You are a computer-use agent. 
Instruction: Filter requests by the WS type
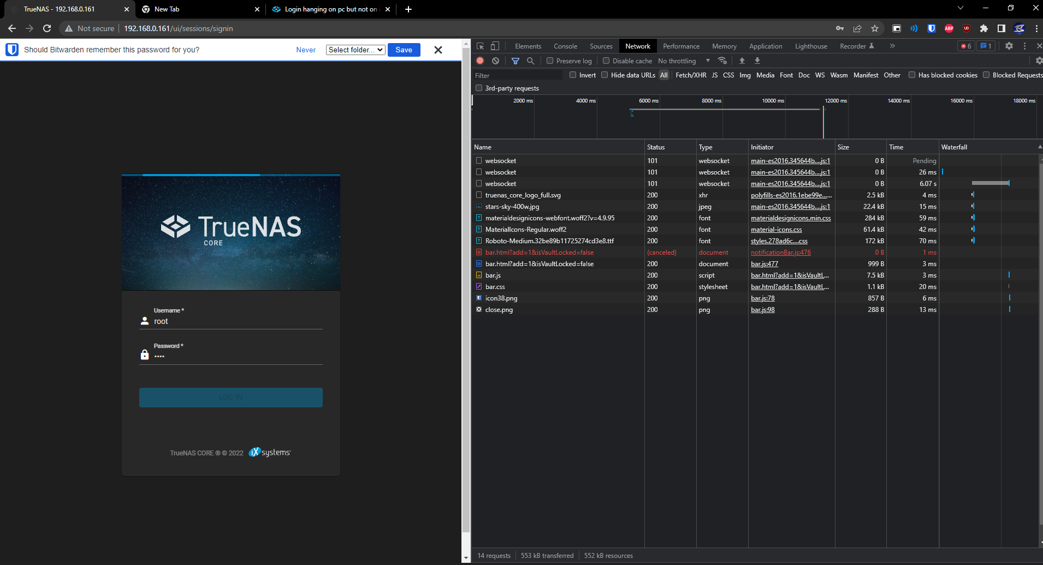820,75
